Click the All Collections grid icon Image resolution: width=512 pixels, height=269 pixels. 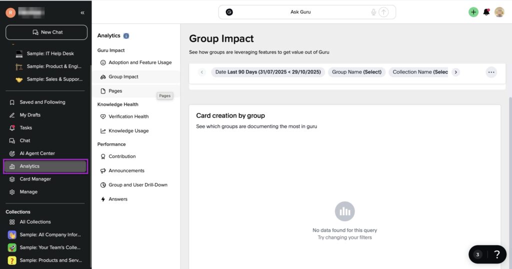click(x=12, y=222)
